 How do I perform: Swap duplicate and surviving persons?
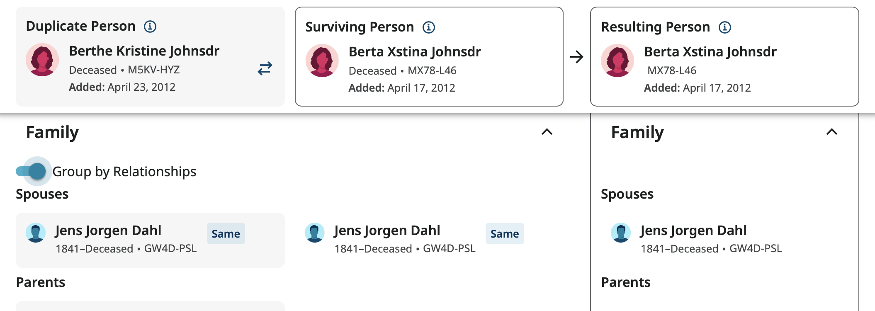click(x=265, y=68)
